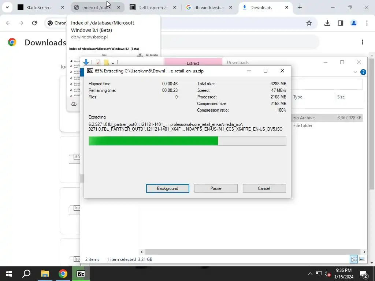
Task: Bookmark this page with the star
Action: (309, 23)
